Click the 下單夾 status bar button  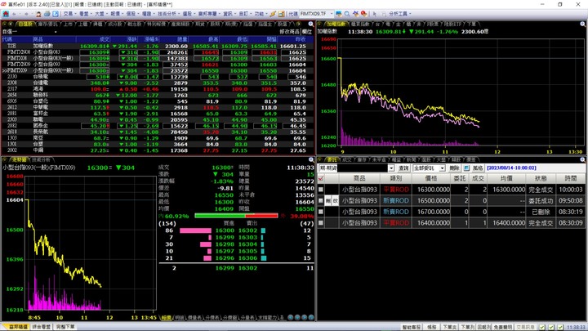click(x=449, y=327)
